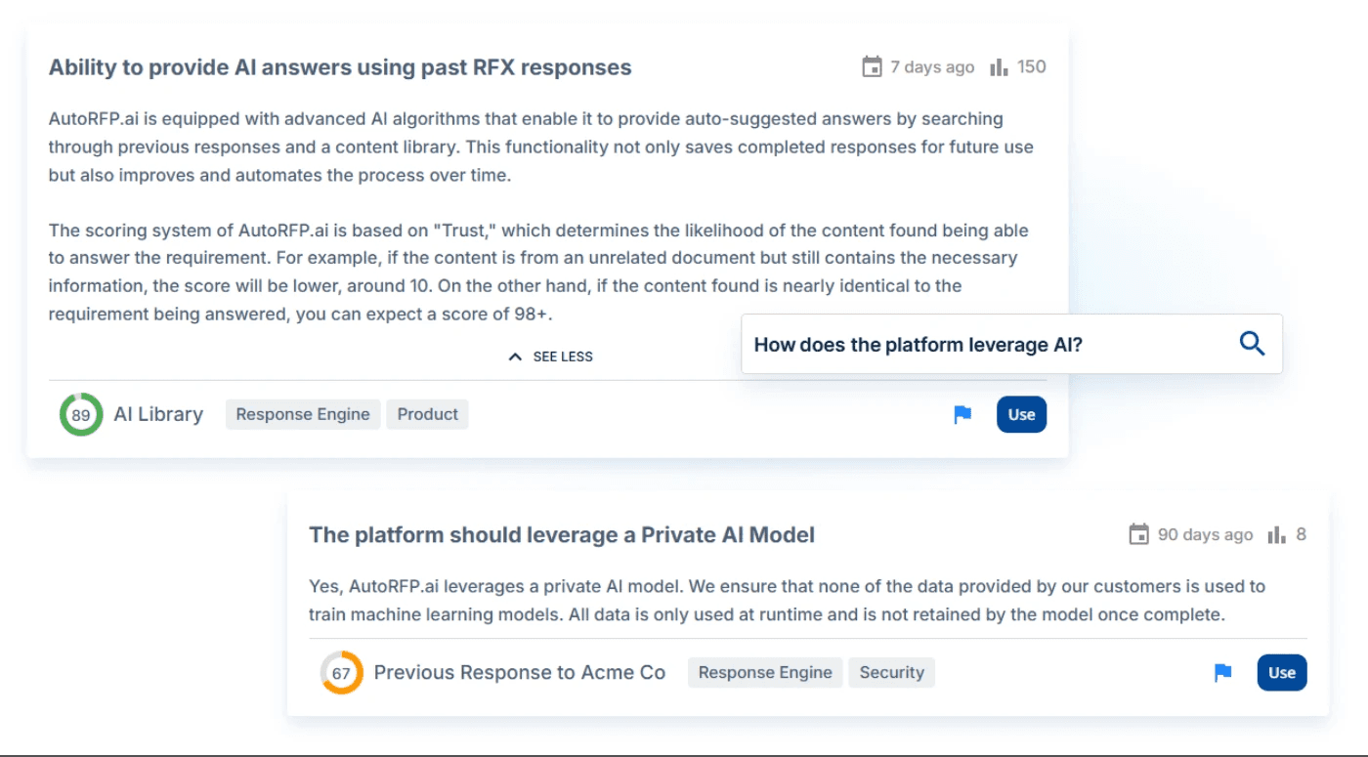Flag the Acme Co response
The height and width of the screenshot is (757, 1368).
click(x=1222, y=672)
